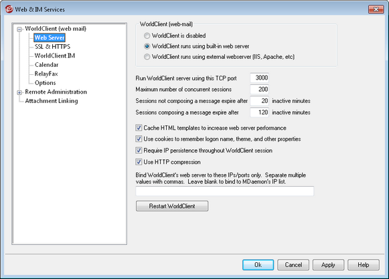Disable Require IP persistence checkbox
The image size is (389, 279).
(x=139, y=151)
